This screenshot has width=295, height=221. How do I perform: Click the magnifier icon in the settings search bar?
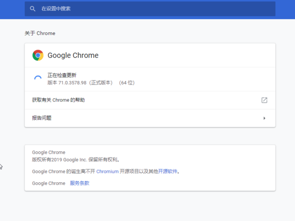[33, 9]
